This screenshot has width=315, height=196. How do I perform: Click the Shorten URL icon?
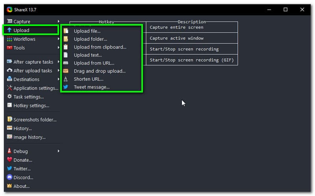pyautogui.click(x=65, y=79)
